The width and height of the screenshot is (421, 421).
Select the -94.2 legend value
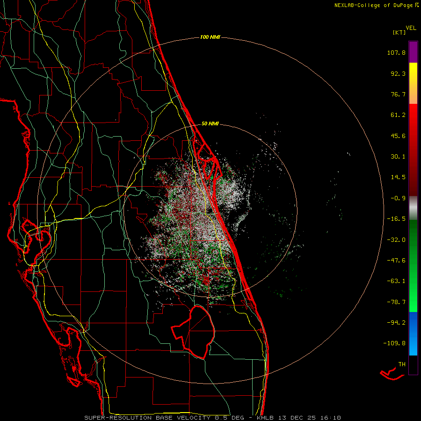click(x=396, y=322)
